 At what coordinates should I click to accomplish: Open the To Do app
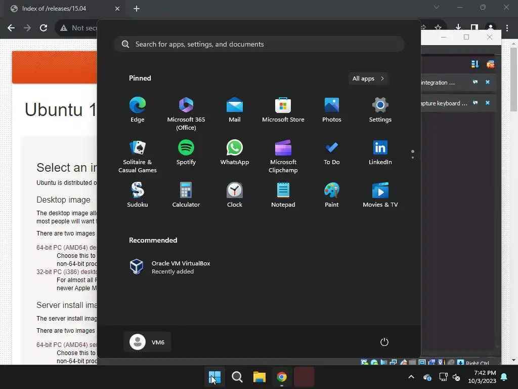(332, 152)
